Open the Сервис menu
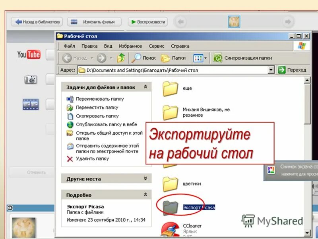This screenshot has height=239, width=318. pos(156,46)
